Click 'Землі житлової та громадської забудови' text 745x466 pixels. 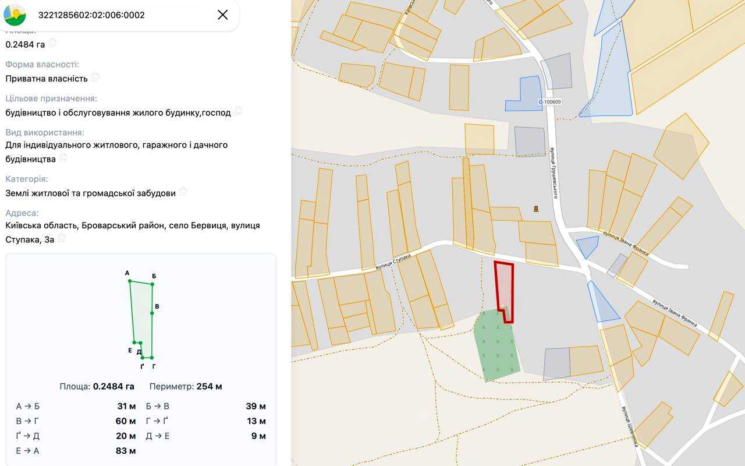[90, 193]
